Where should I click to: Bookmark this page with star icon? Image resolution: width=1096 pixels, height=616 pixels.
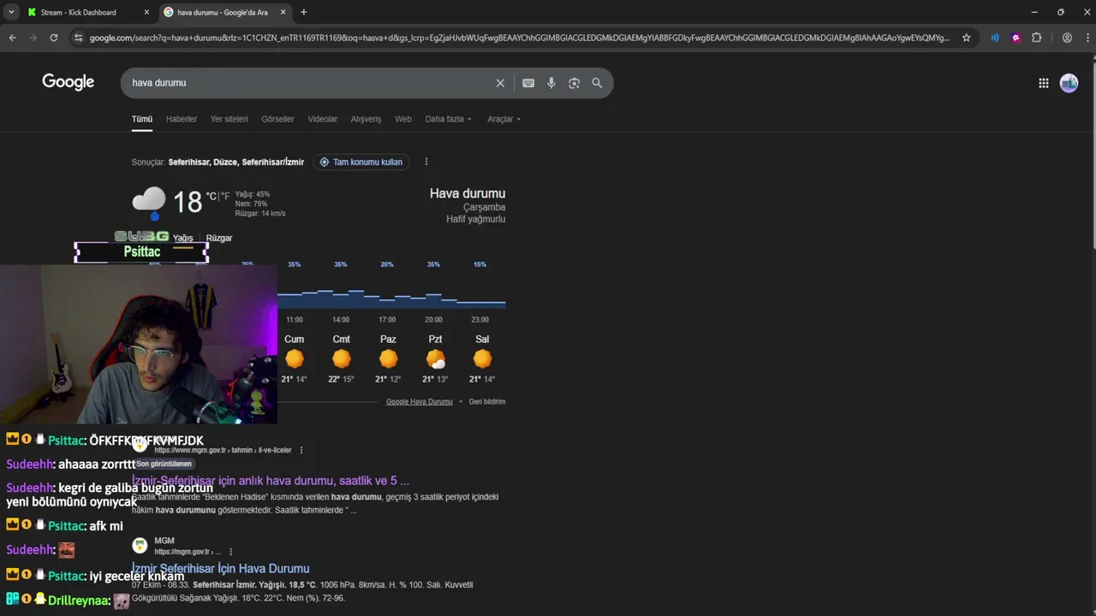tap(967, 38)
